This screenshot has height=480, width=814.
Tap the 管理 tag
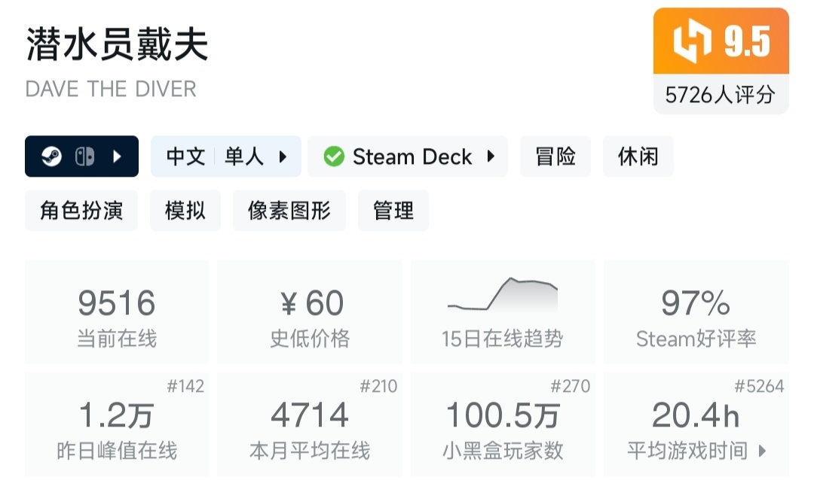click(393, 211)
